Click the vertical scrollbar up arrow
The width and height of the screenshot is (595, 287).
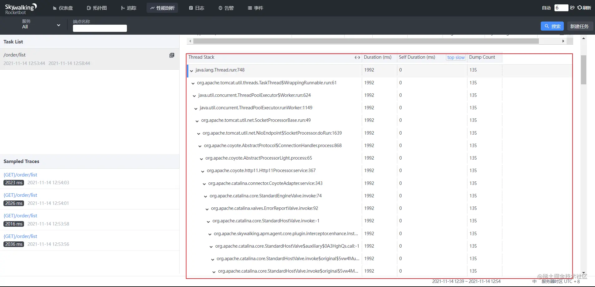point(583,38)
